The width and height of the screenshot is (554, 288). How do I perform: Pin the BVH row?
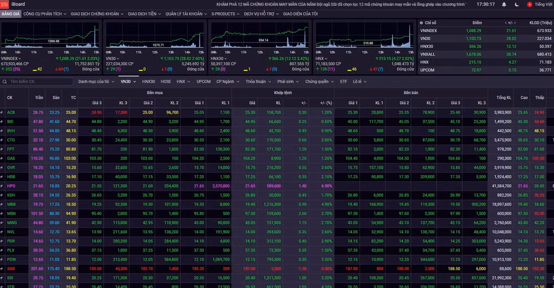click(2, 131)
